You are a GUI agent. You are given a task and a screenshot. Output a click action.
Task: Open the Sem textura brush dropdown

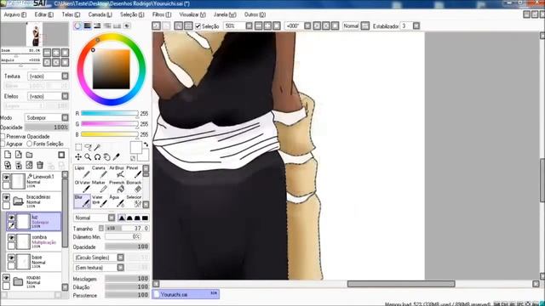(120, 268)
